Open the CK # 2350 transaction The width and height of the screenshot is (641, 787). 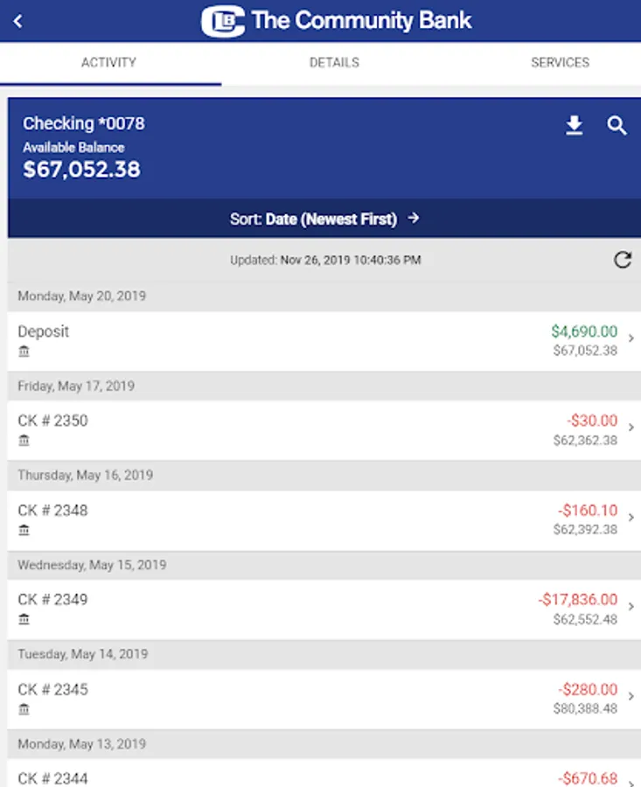[x=324, y=430]
